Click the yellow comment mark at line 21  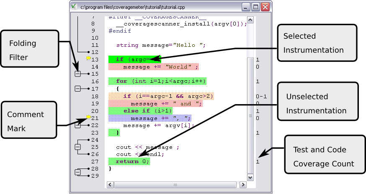click(x=88, y=117)
